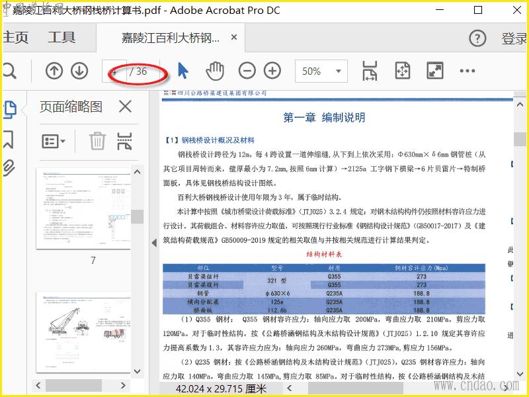Click the 321 型 table cell
The width and height of the screenshot is (529, 397).
coord(277,281)
